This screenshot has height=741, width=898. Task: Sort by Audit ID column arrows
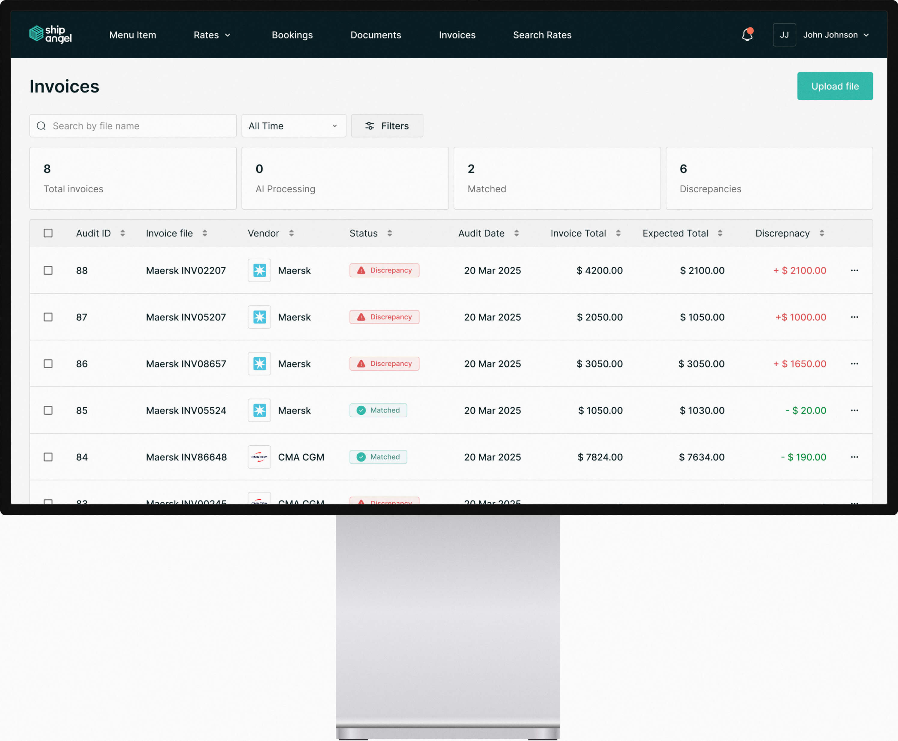coord(122,233)
